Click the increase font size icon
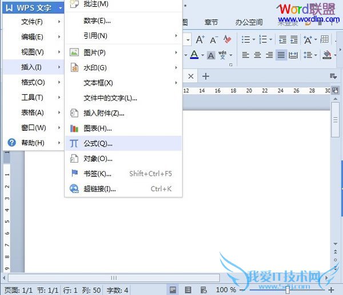The image size is (343, 295). (200, 40)
